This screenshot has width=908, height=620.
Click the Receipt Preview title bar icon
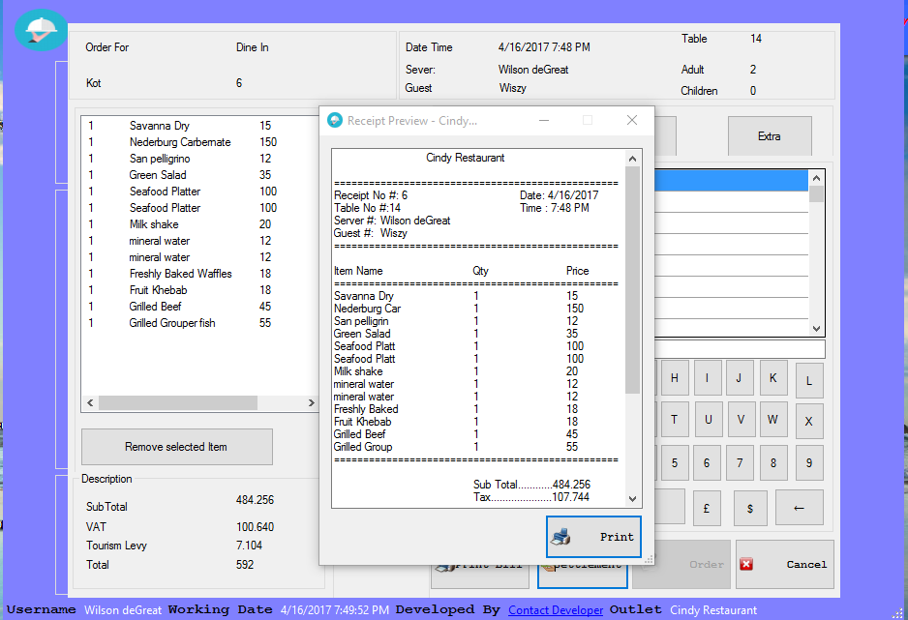(334, 120)
